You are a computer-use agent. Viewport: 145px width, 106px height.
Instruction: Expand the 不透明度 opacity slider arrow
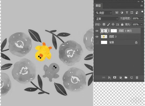tap(142, 19)
